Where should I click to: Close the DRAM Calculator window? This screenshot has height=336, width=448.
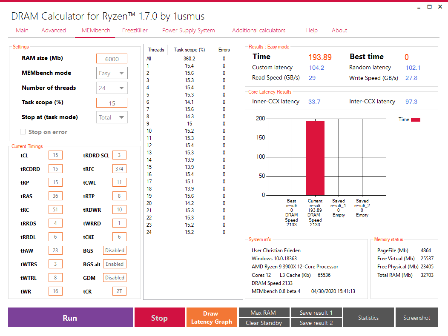[x=440, y=7]
